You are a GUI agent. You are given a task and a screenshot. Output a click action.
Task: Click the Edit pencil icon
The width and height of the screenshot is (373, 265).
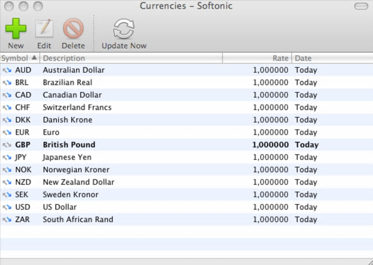pos(44,29)
